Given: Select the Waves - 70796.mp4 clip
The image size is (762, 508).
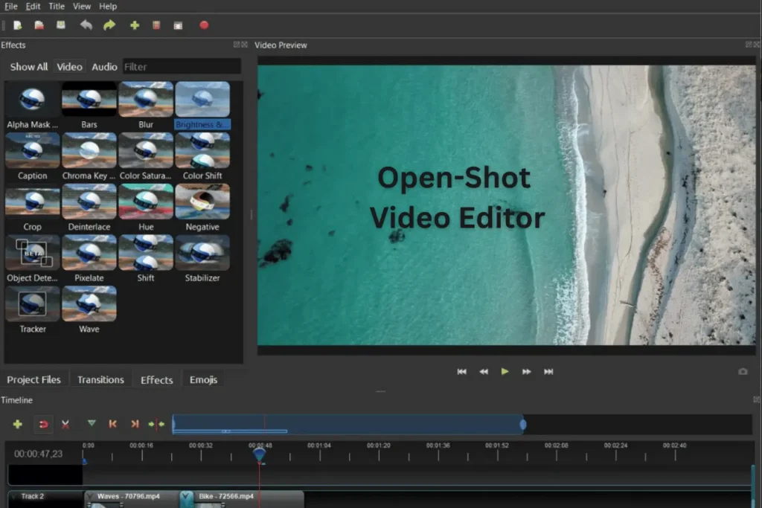Looking at the screenshot, I should click(131, 499).
